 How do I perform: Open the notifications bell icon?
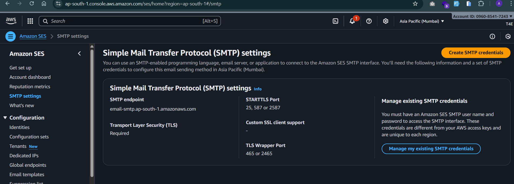click(352, 21)
